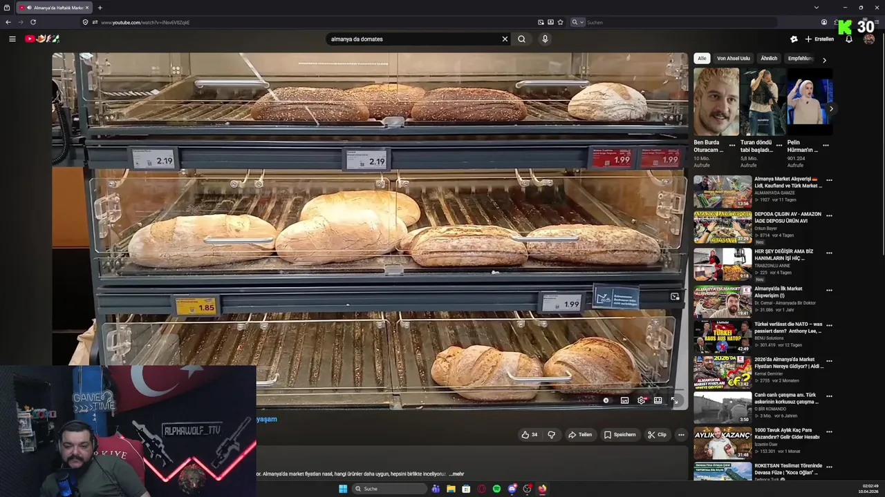Screen dimensions: 885x497
Task: Open DEPODA ÇILGIN AV Amazon video
Action: (x=723, y=227)
